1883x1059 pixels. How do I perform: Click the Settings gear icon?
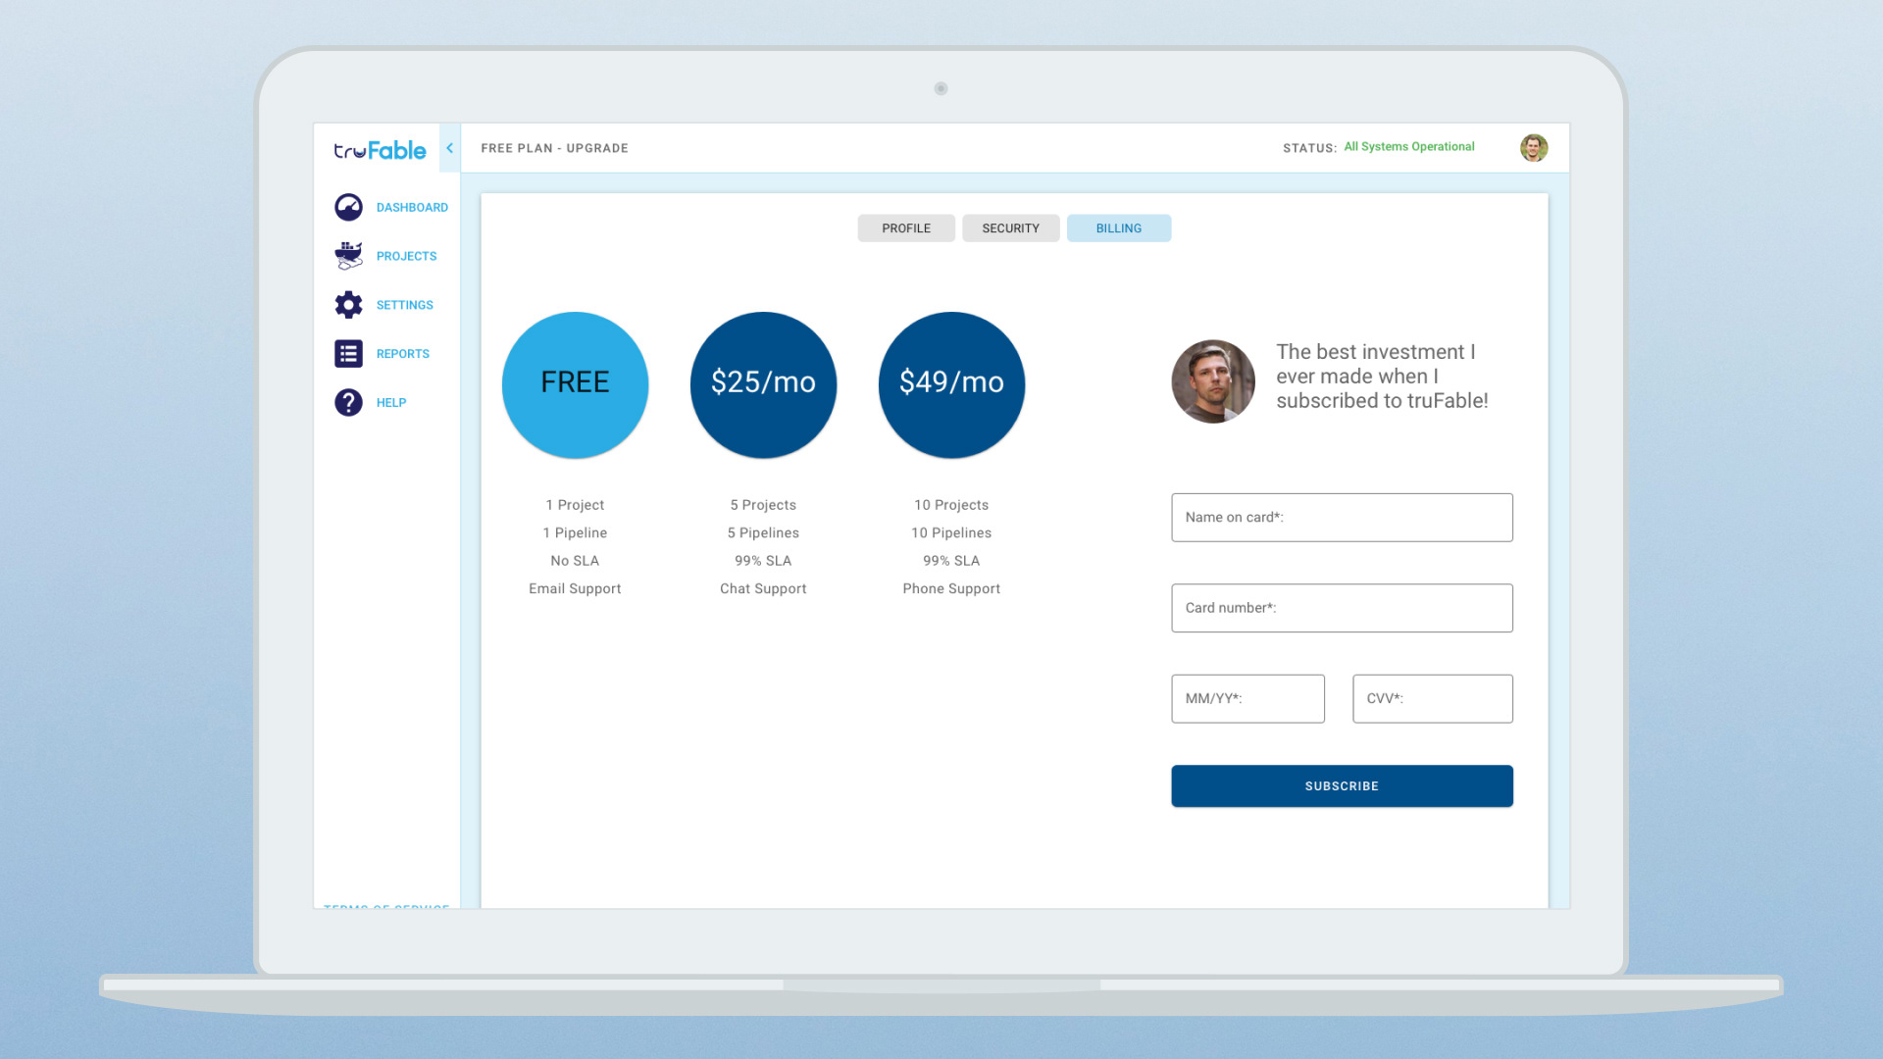click(x=348, y=305)
